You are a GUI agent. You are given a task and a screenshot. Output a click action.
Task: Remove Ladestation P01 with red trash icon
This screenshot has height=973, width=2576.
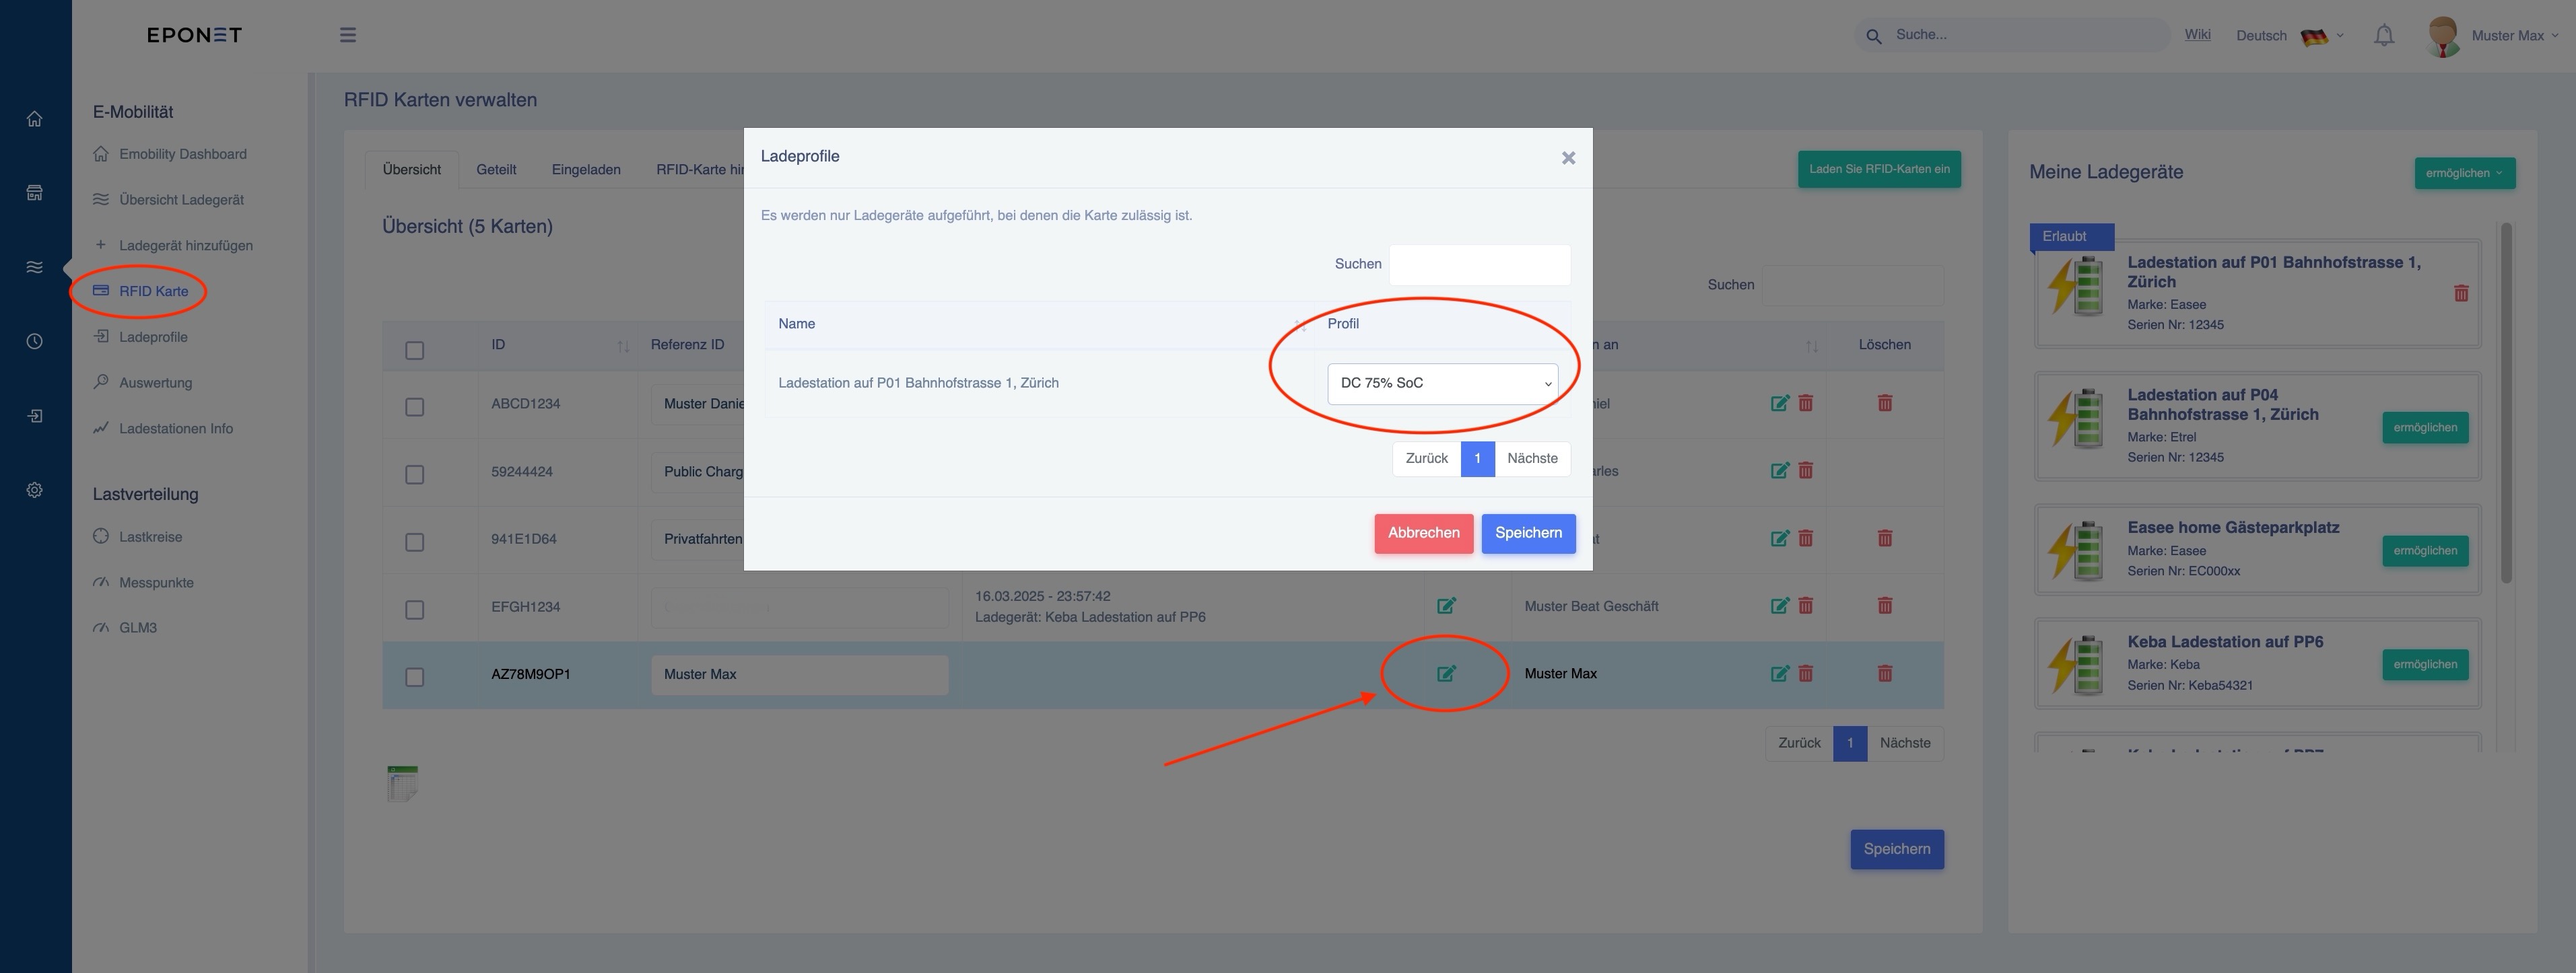[2461, 293]
